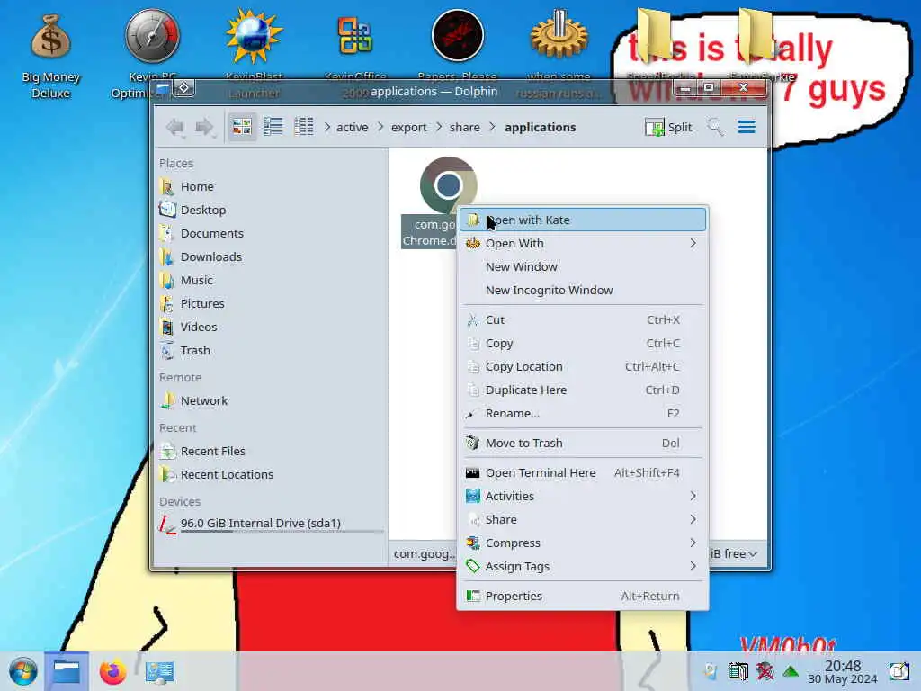Go to Home in Places

(x=270, y=187)
